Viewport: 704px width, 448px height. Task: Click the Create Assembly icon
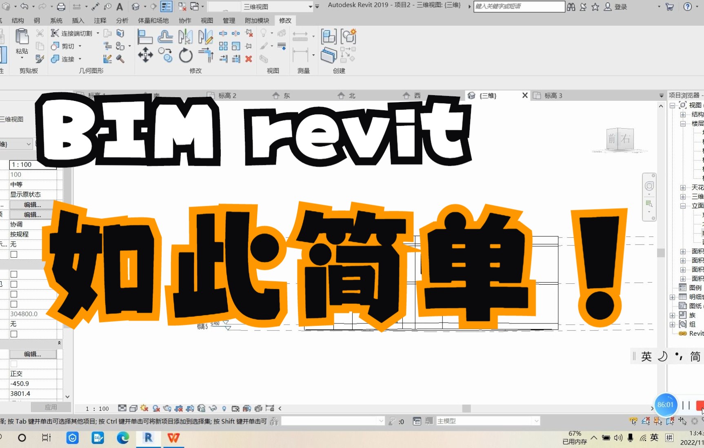(329, 37)
